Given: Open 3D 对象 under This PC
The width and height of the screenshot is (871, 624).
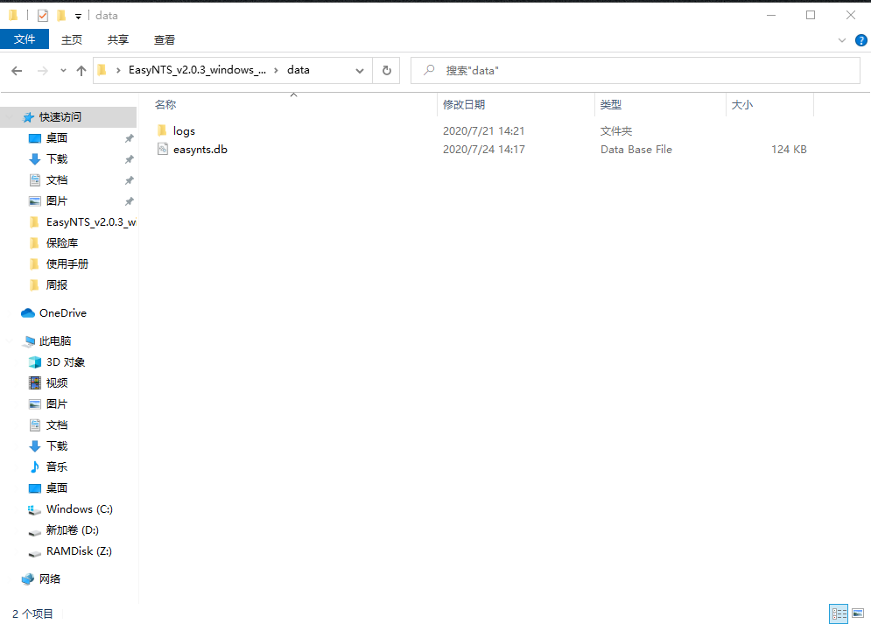Looking at the screenshot, I should click(x=66, y=362).
